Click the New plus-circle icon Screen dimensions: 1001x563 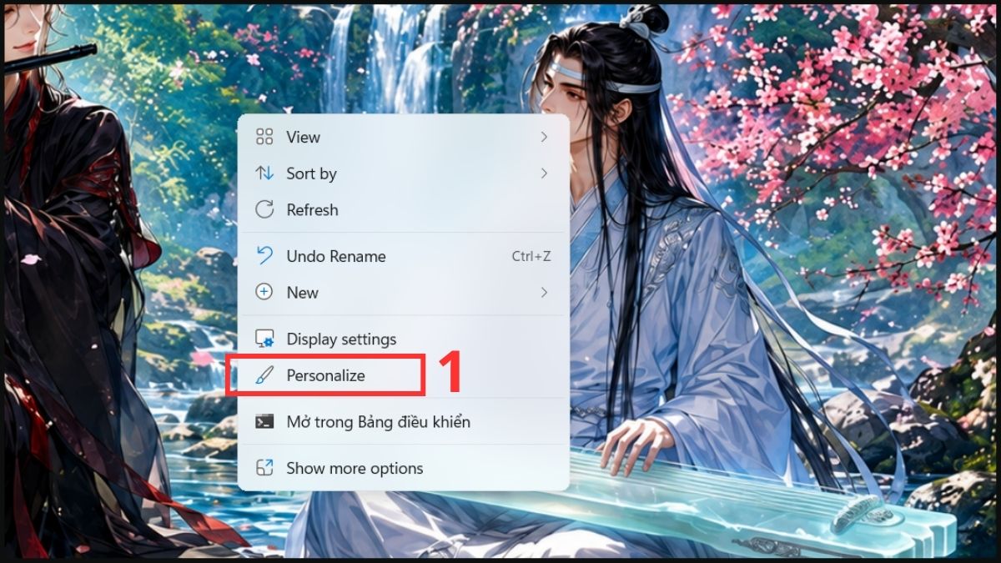pos(264,293)
